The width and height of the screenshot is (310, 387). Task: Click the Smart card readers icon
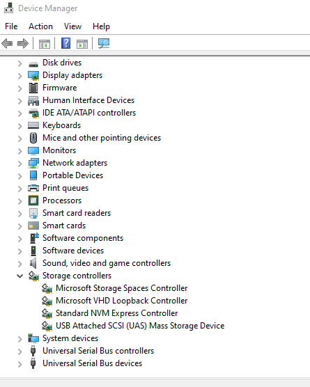coord(33,214)
